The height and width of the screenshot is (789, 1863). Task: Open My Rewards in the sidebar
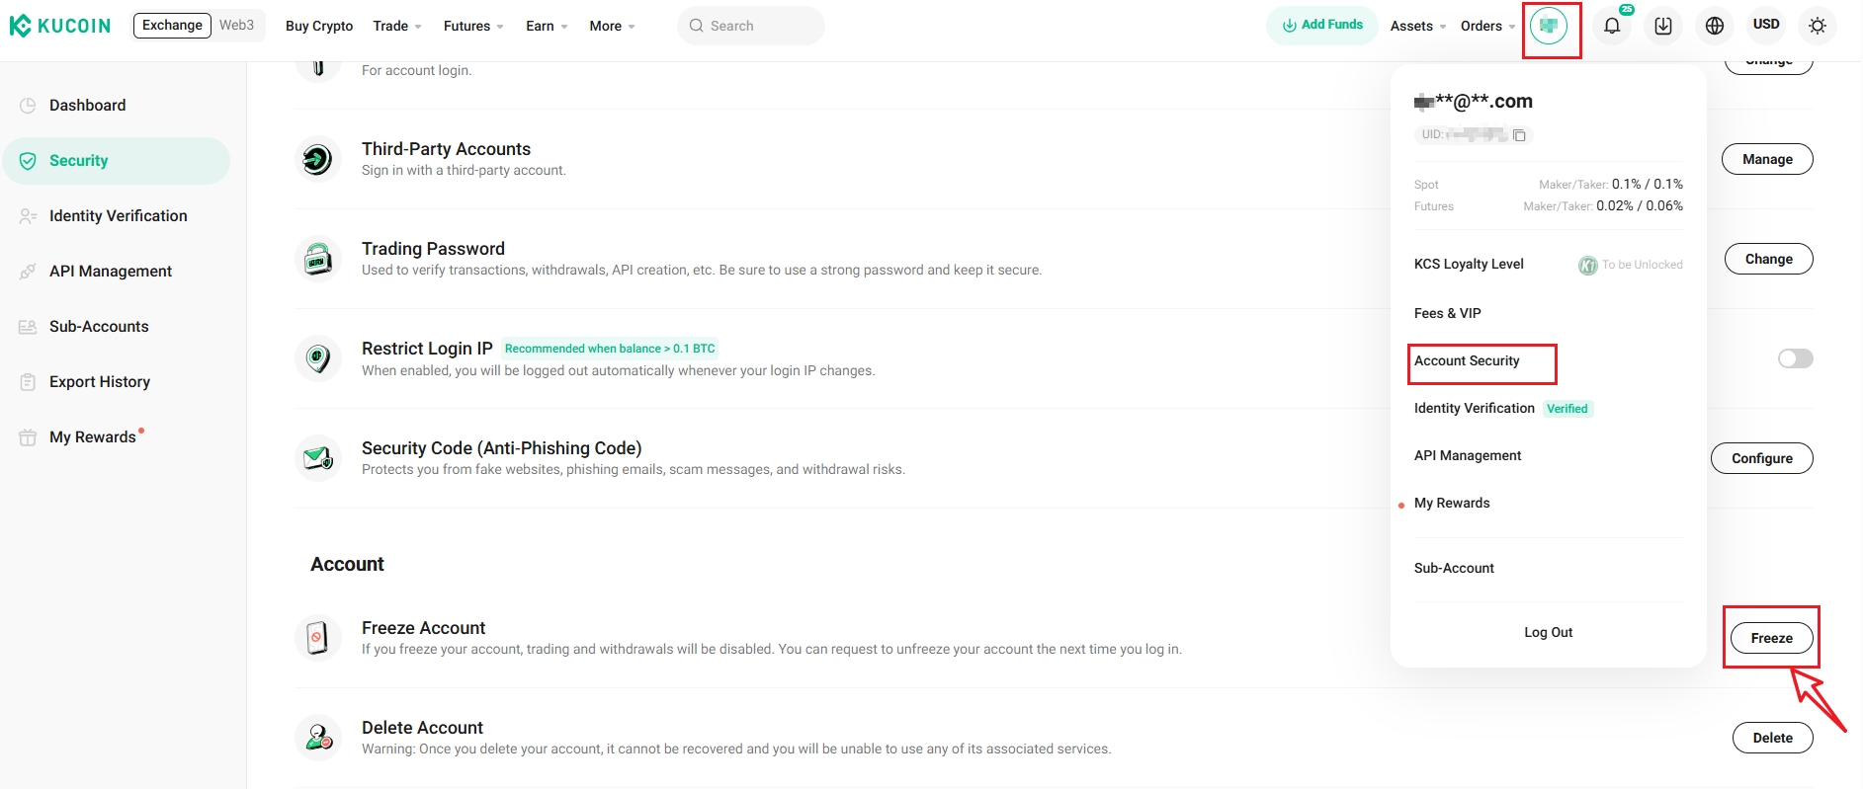(117, 437)
